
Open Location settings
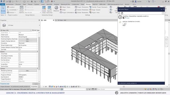11,7
